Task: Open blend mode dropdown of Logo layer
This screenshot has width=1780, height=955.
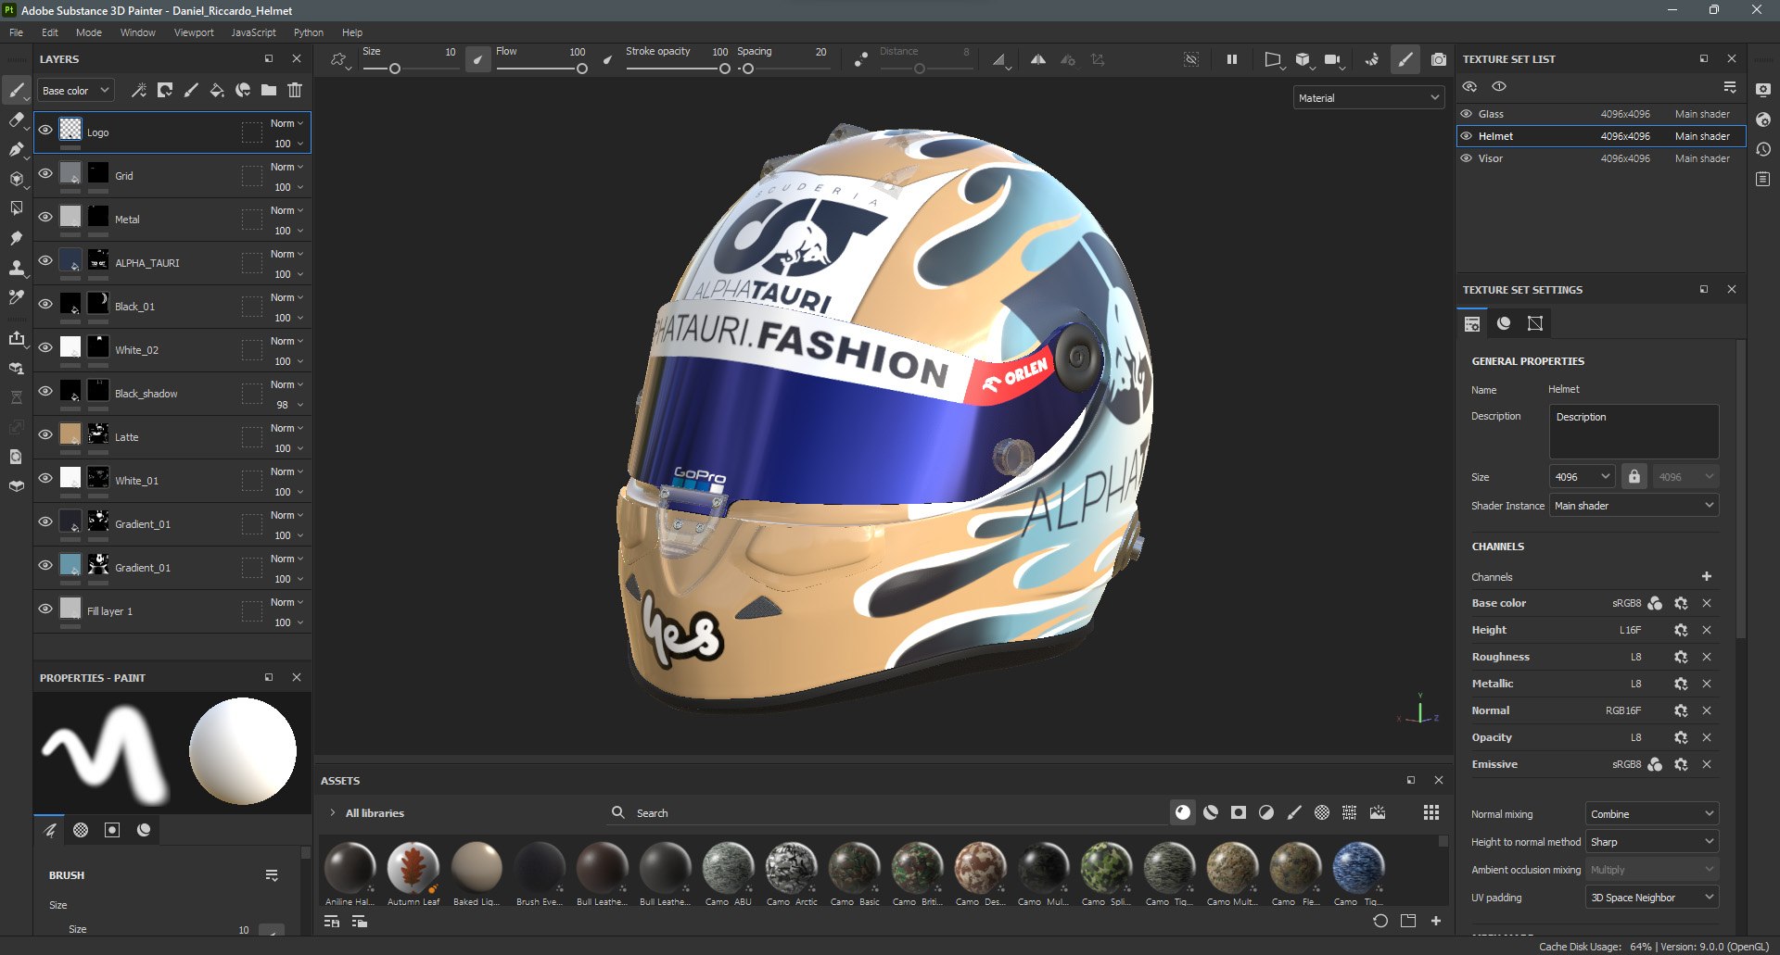Action: pyautogui.click(x=286, y=123)
